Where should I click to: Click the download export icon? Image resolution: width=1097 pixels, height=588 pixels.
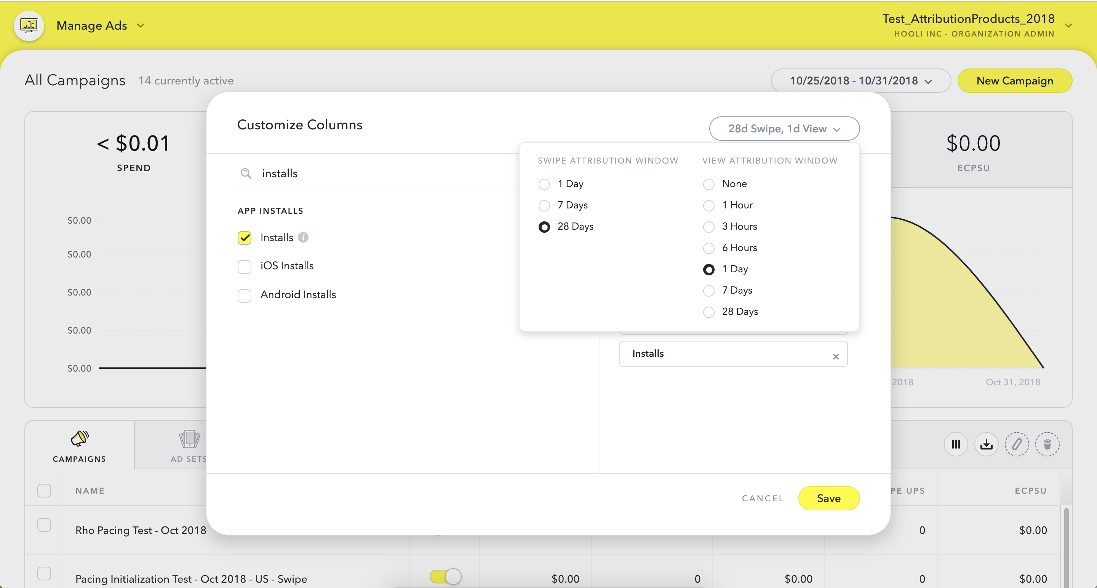tap(986, 444)
